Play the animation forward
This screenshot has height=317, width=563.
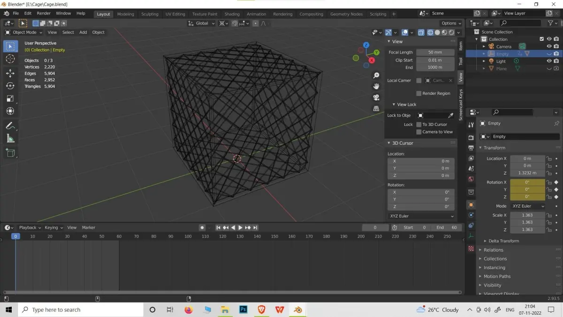pos(240,228)
